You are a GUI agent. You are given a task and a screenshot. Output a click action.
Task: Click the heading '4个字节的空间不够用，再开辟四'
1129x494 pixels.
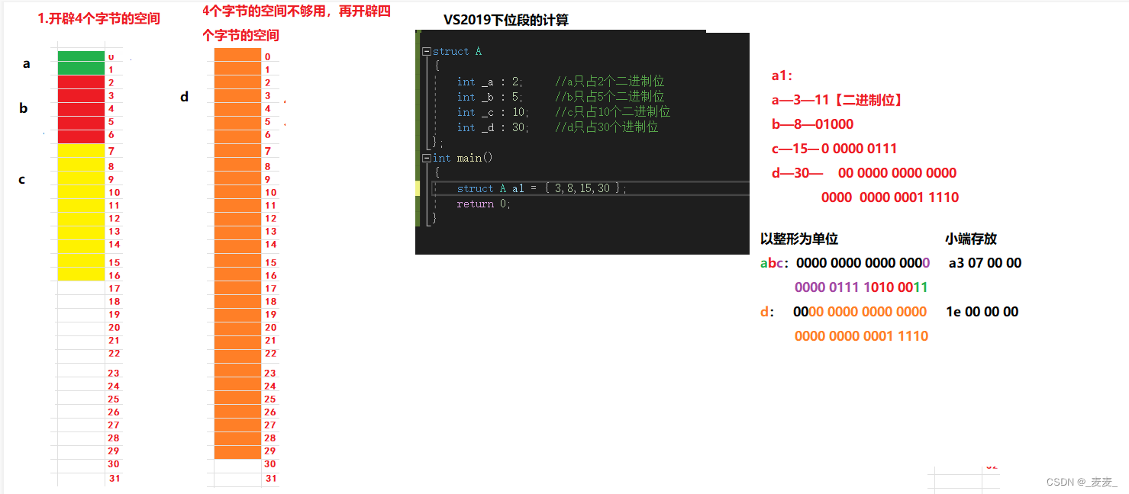click(x=296, y=11)
